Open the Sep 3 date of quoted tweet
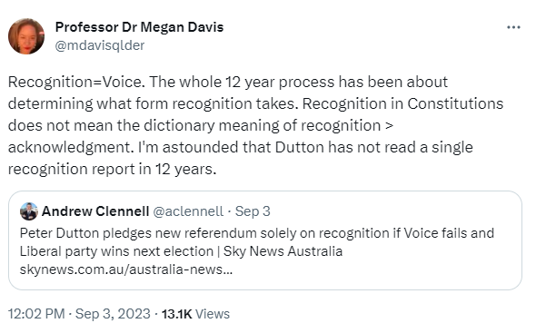The image size is (536, 333). pos(253,211)
